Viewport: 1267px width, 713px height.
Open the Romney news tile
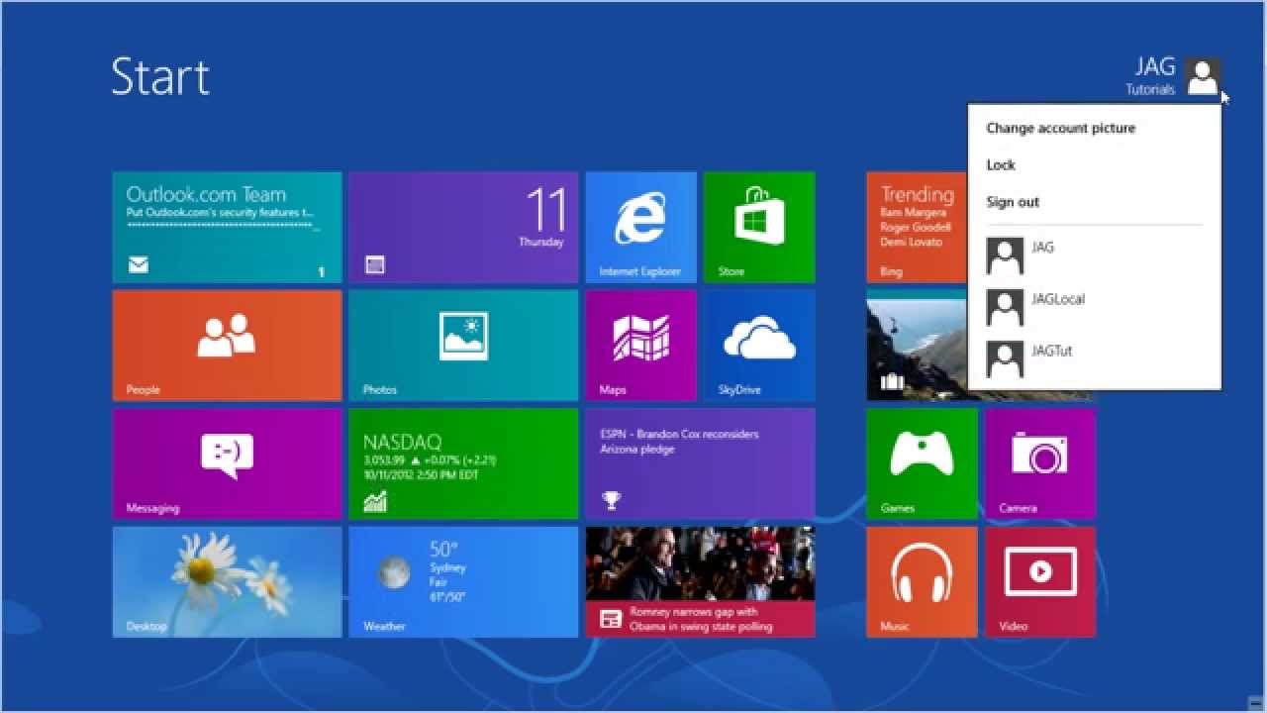[700, 582]
